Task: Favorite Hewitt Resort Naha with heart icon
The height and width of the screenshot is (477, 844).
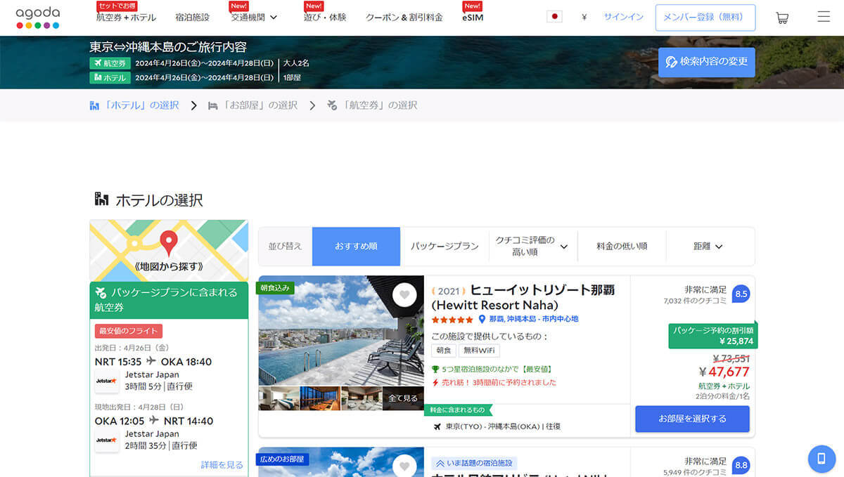Action: tap(404, 295)
